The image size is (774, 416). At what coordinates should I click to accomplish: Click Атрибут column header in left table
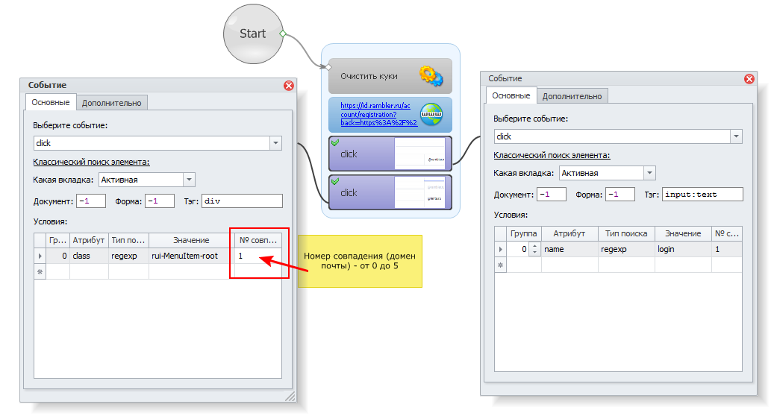point(89,240)
